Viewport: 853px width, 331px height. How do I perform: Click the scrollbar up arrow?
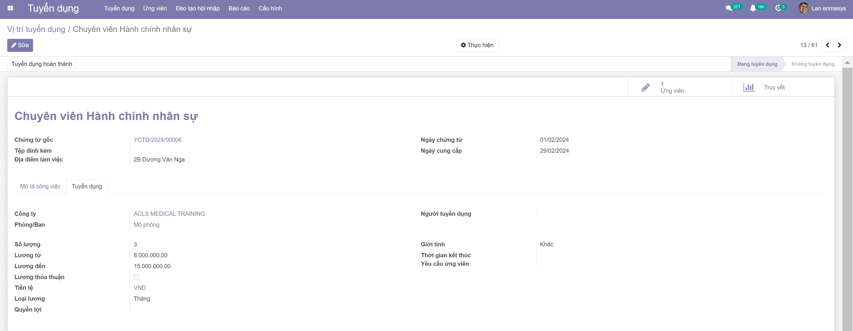click(847, 63)
